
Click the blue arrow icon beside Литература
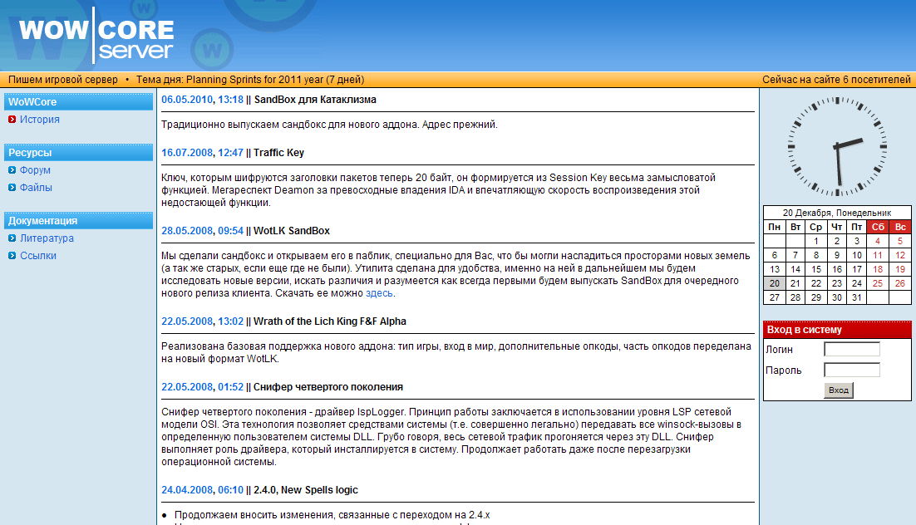(12, 238)
